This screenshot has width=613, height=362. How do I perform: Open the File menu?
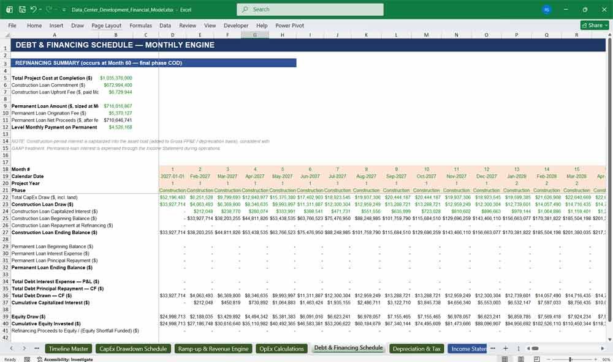12,25
